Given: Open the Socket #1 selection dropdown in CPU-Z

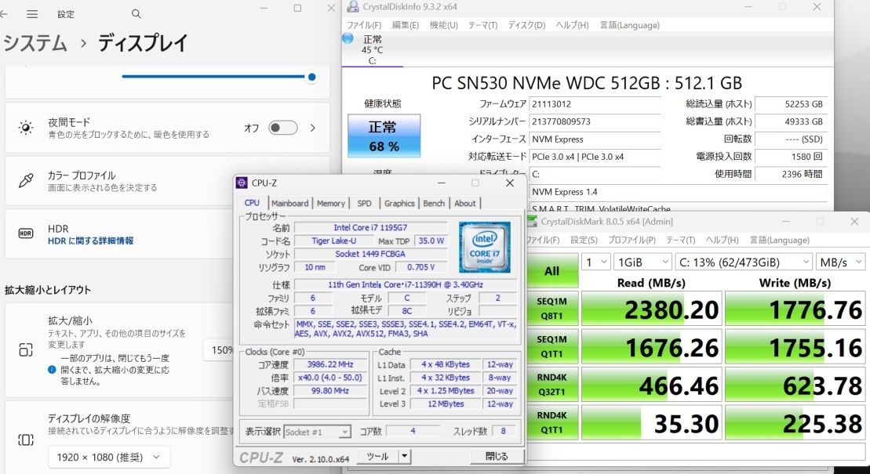Looking at the screenshot, I should (318, 432).
